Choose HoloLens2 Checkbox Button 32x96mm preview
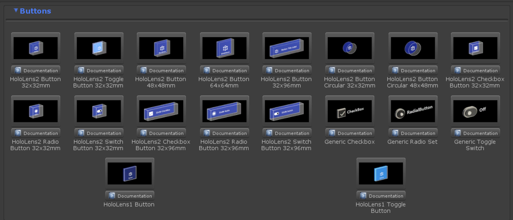 pos(162,111)
